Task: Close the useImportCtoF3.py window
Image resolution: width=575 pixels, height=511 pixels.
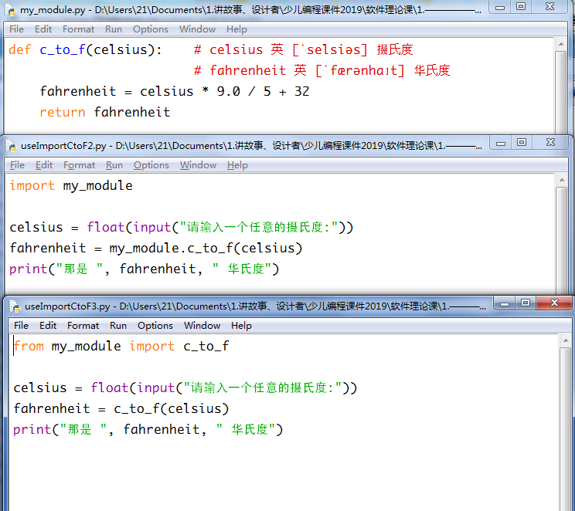Action: [554, 303]
